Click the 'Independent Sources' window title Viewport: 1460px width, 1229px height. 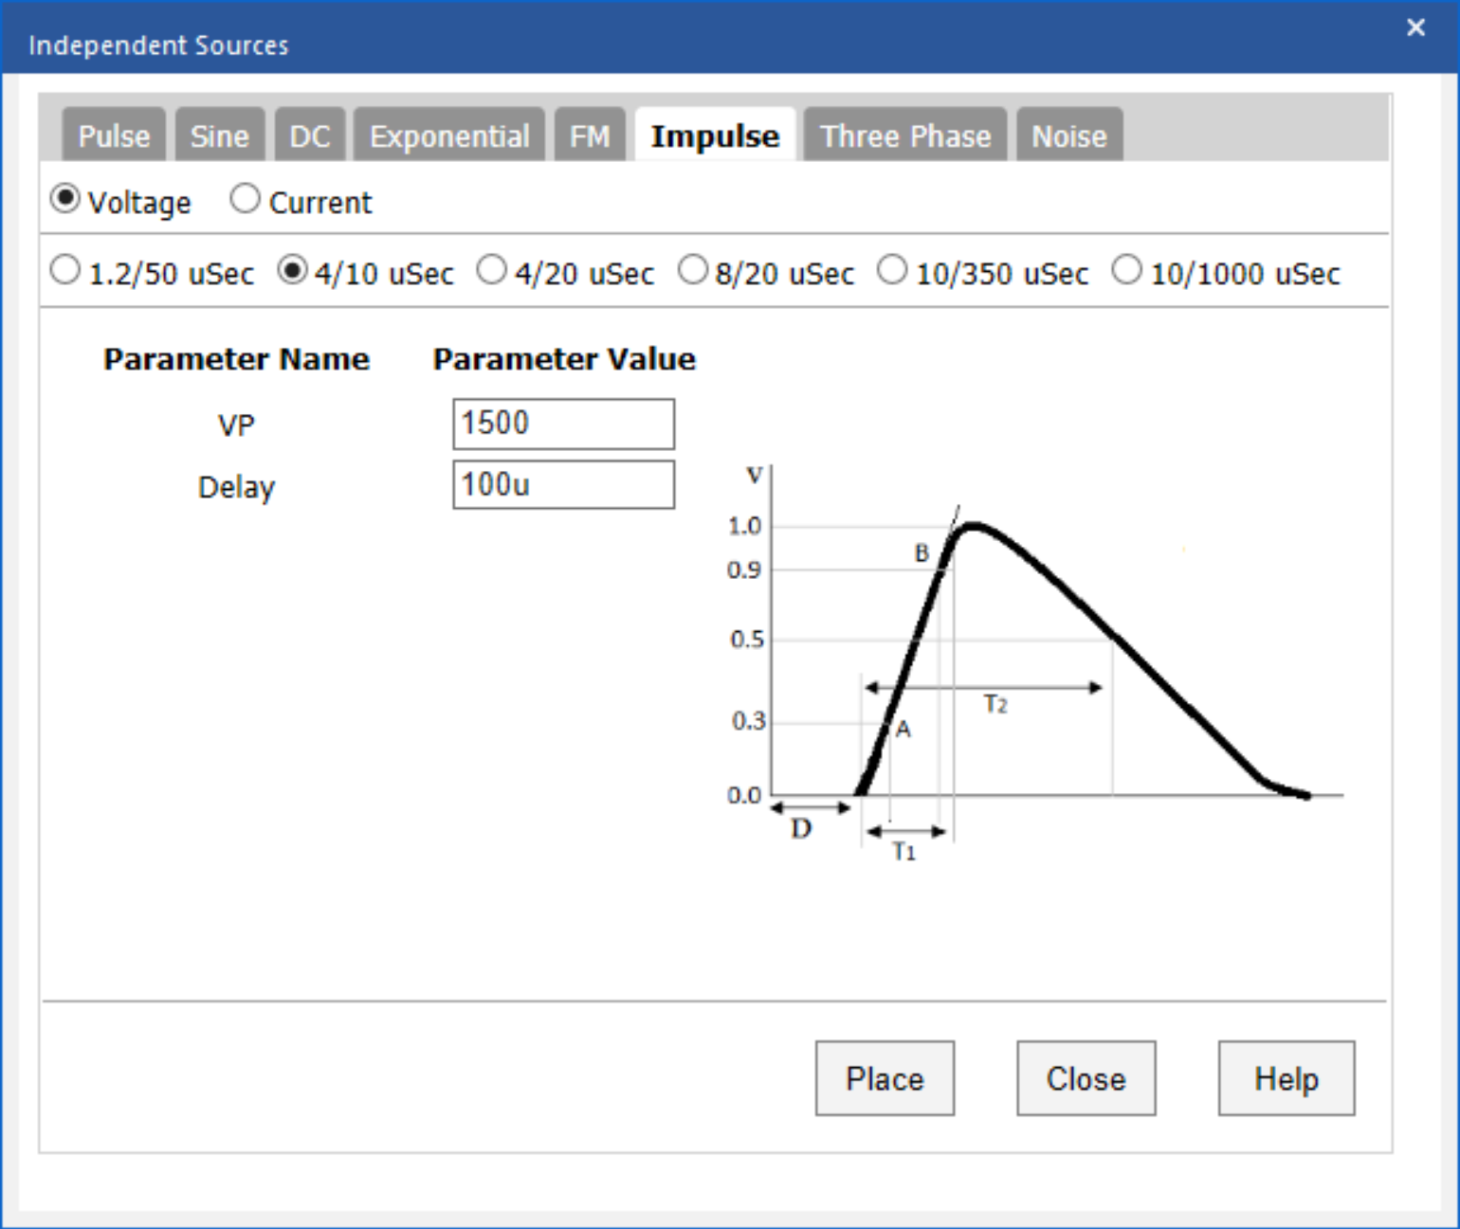coord(158,45)
